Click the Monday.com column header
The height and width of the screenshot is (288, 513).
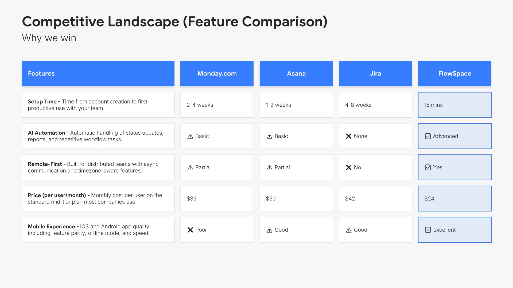(217, 73)
